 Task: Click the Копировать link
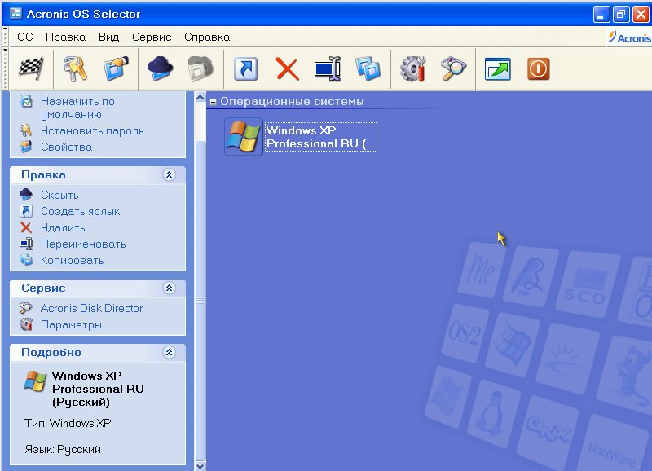72,260
